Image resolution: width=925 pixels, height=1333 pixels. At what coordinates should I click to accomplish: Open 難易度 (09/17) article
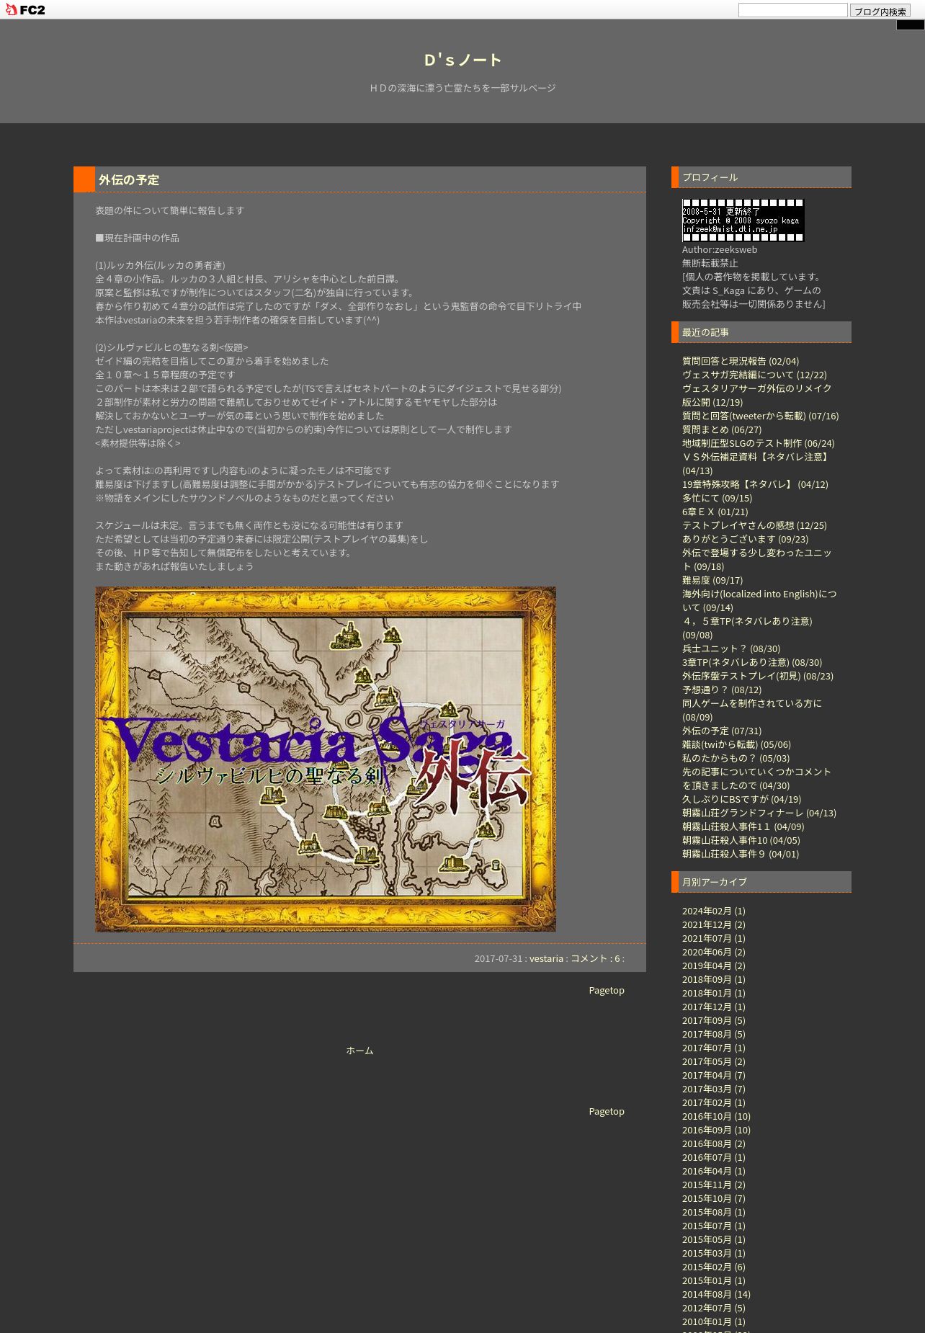coord(712,580)
